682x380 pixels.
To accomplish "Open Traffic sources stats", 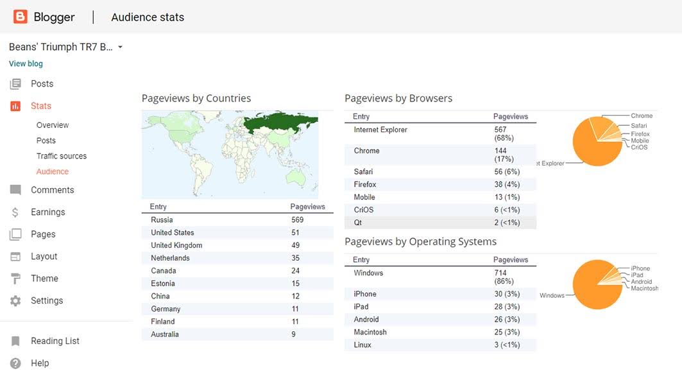I will pyautogui.click(x=62, y=156).
